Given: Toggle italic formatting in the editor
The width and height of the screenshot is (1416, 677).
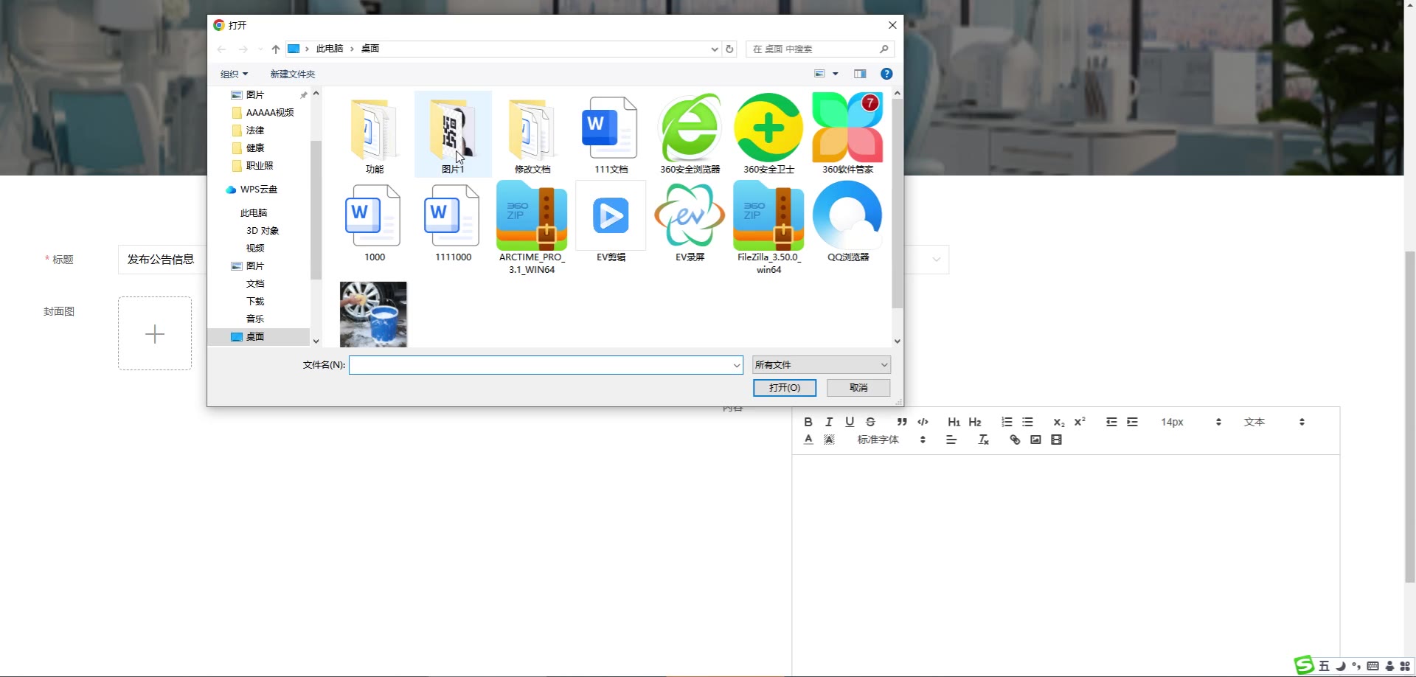Looking at the screenshot, I should pyautogui.click(x=829, y=422).
